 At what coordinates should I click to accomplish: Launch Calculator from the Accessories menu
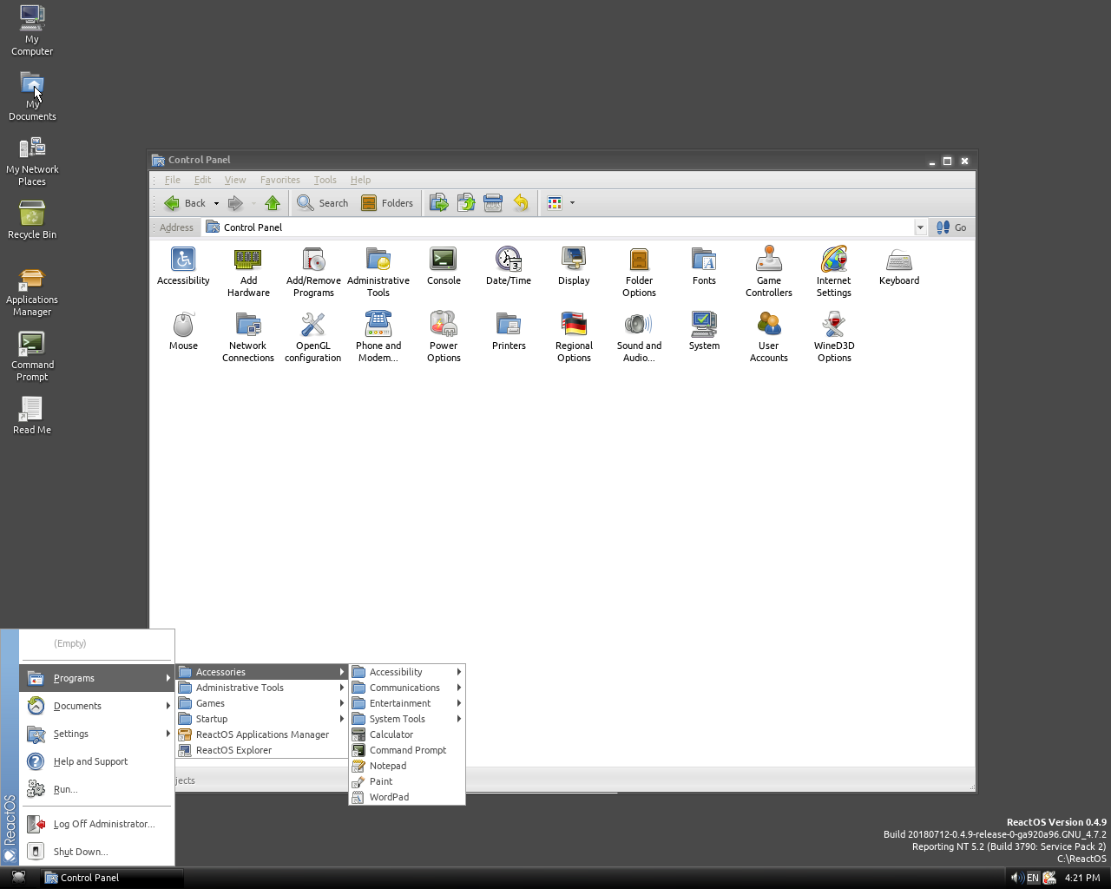click(407, 734)
